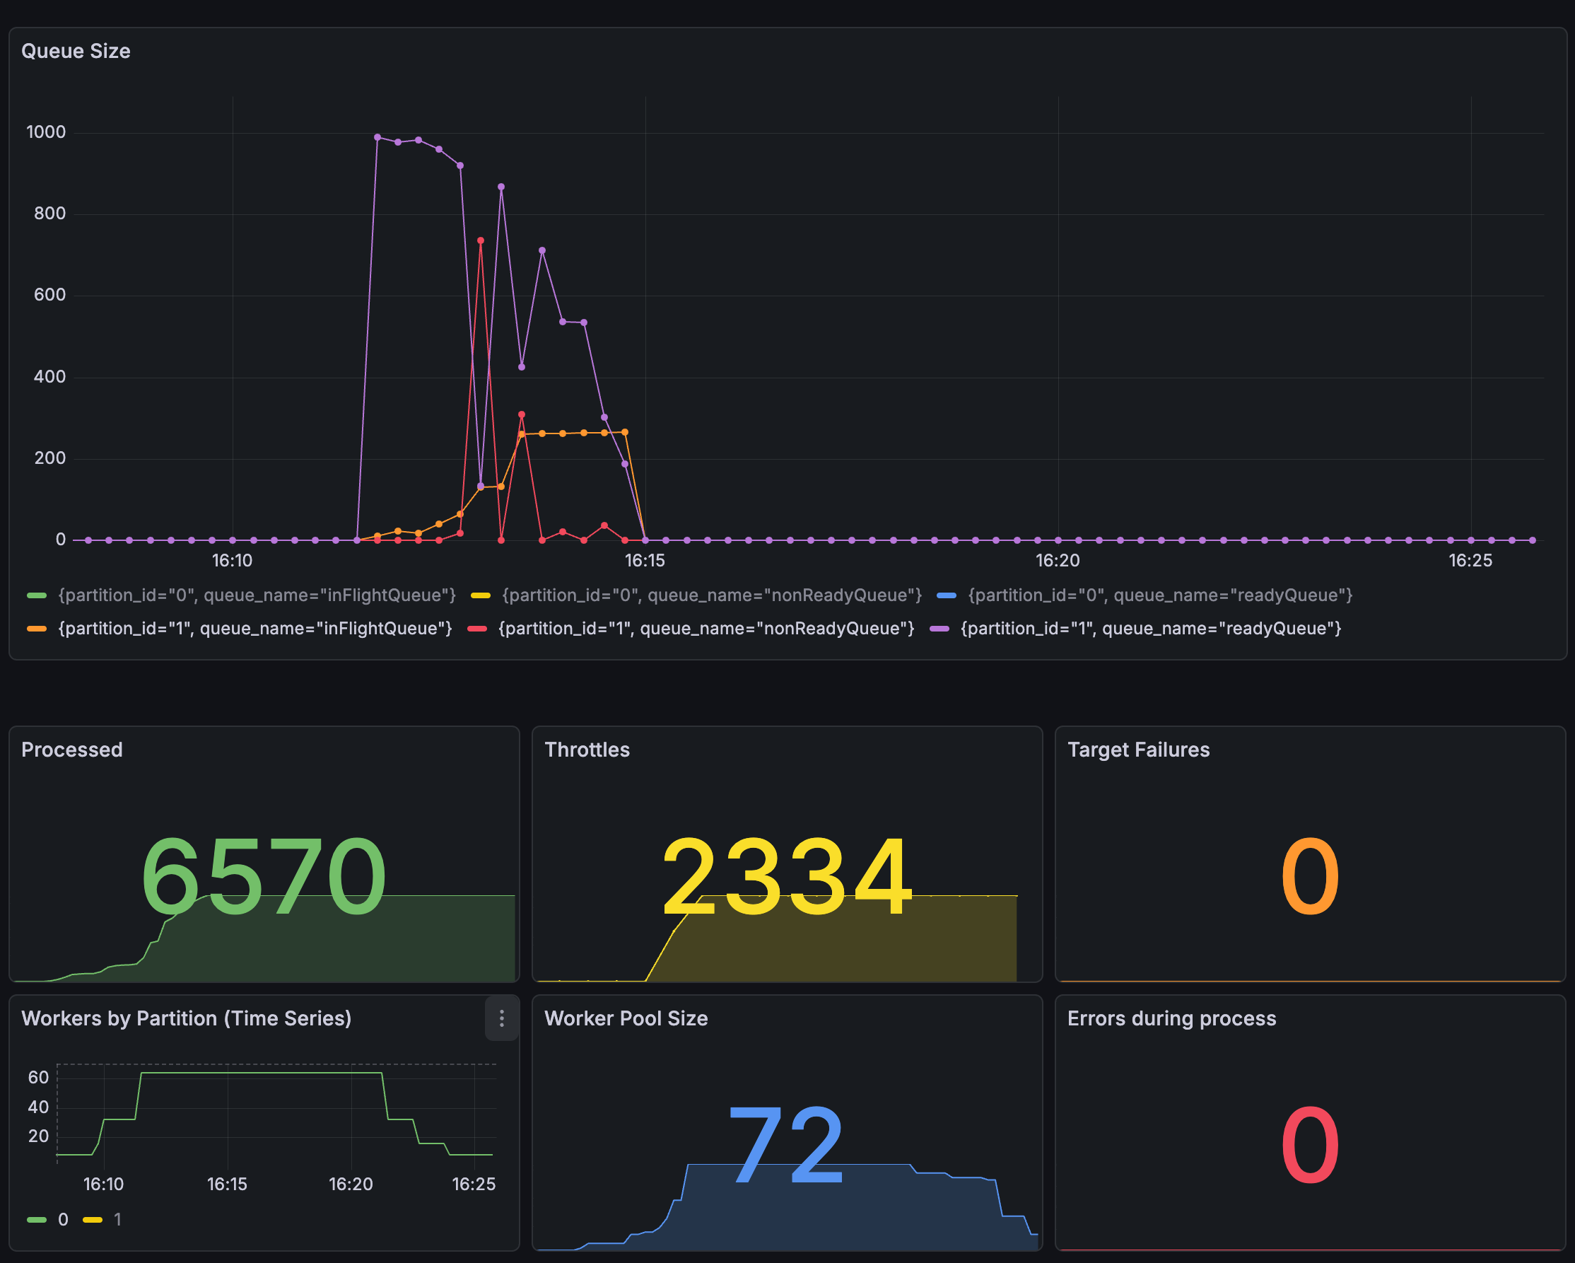
Task: Click the yellow swatch for series 1
Action: coord(93,1219)
